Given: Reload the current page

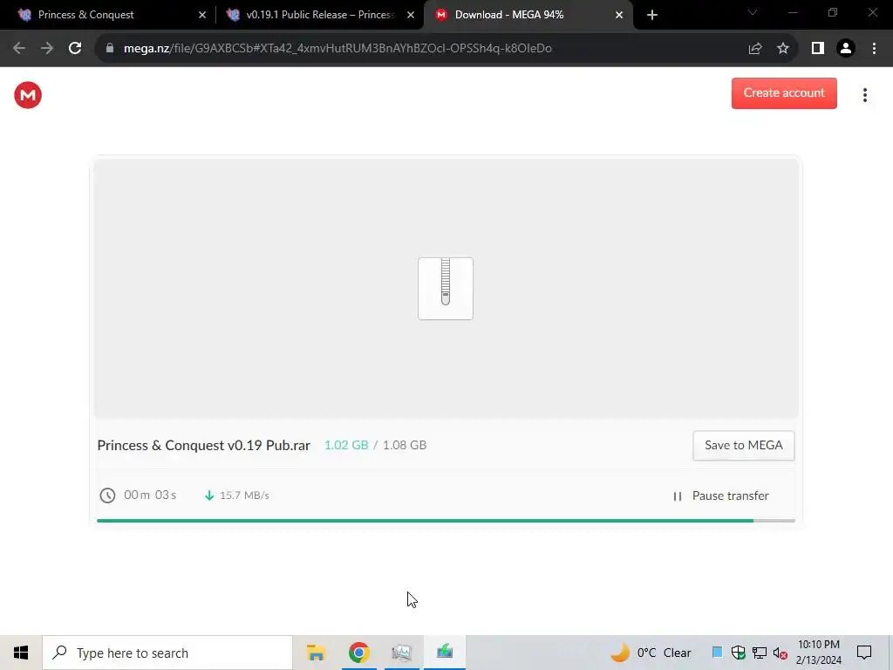Looking at the screenshot, I should pyautogui.click(x=75, y=49).
